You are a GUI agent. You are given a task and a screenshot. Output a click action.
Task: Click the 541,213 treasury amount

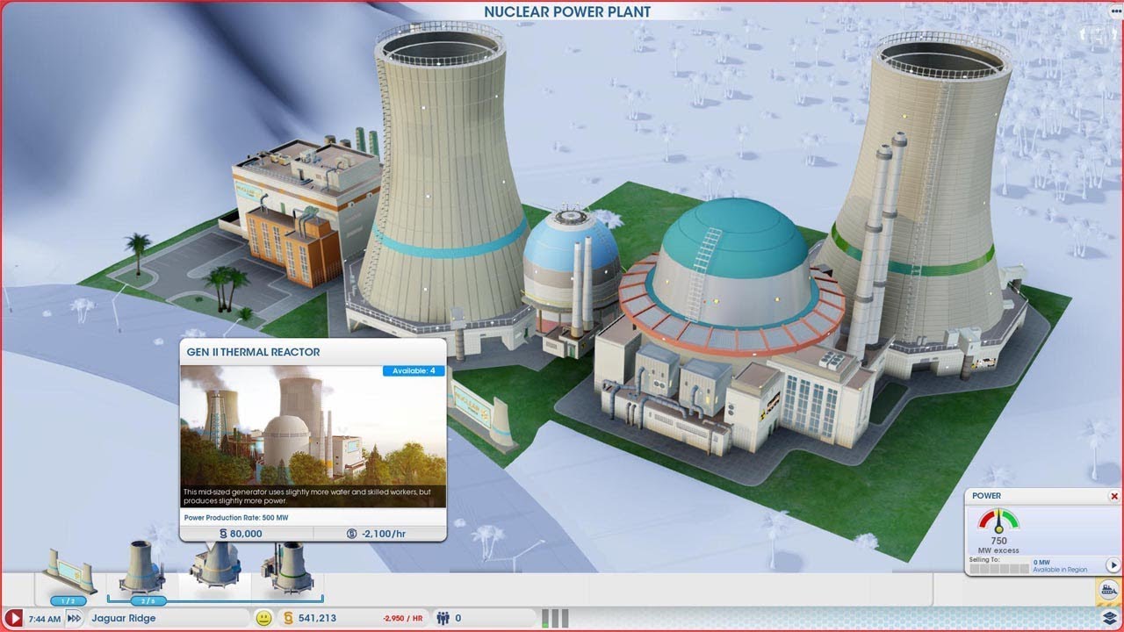pyautogui.click(x=317, y=618)
